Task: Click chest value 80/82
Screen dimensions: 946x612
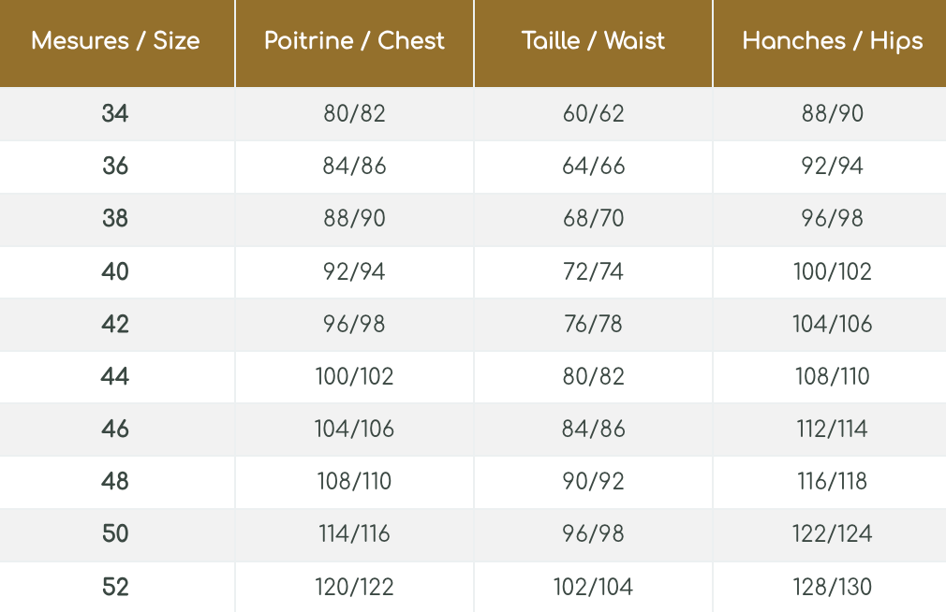Action: [x=354, y=114]
